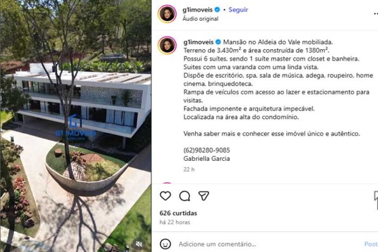Screen dimensions: 378x252
Task: Open the profile picture beside the caption
Action: [x=167, y=45]
